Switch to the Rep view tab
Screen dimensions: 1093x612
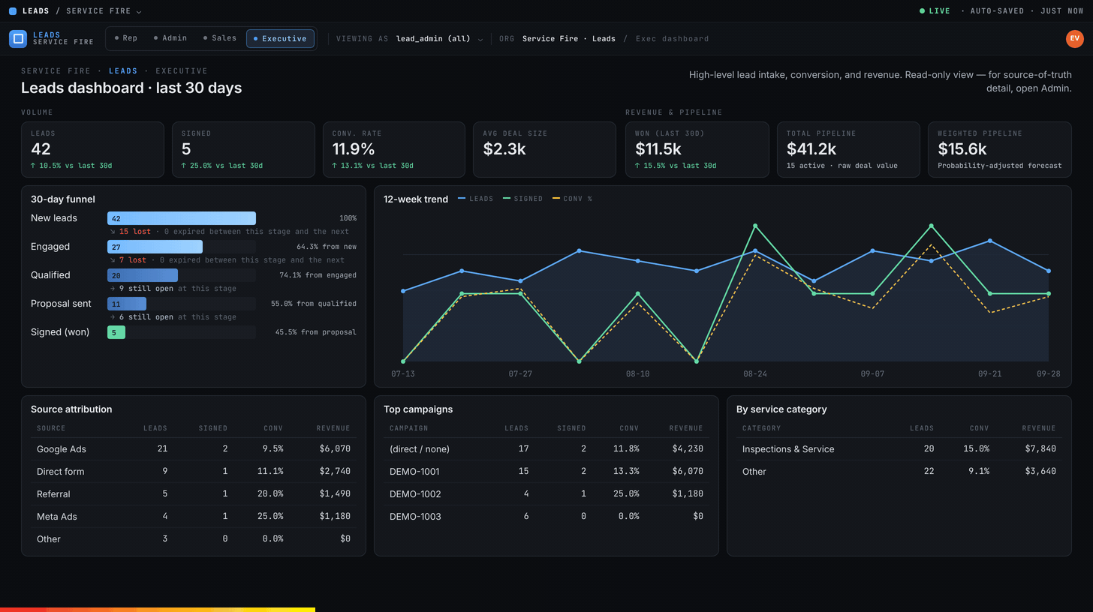point(126,38)
